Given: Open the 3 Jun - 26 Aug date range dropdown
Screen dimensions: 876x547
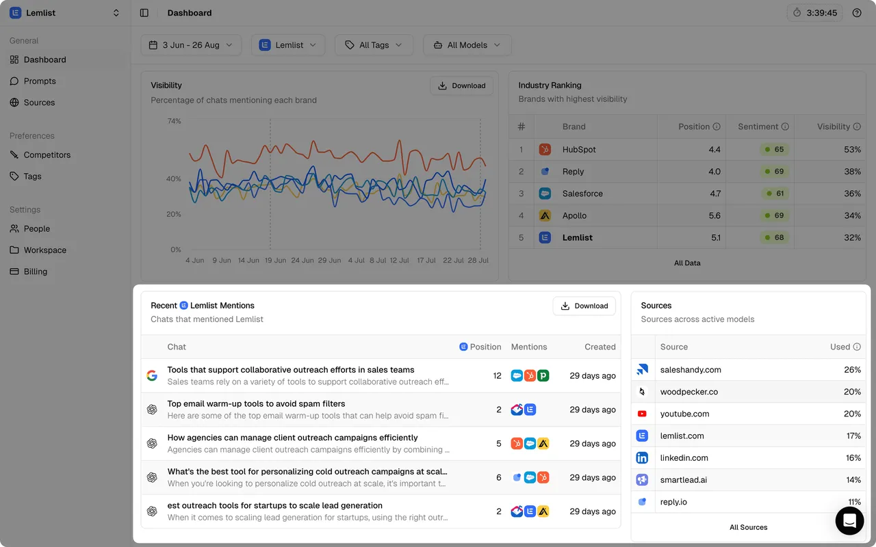Looking at the screenshot, I should (x=191, y=45).
